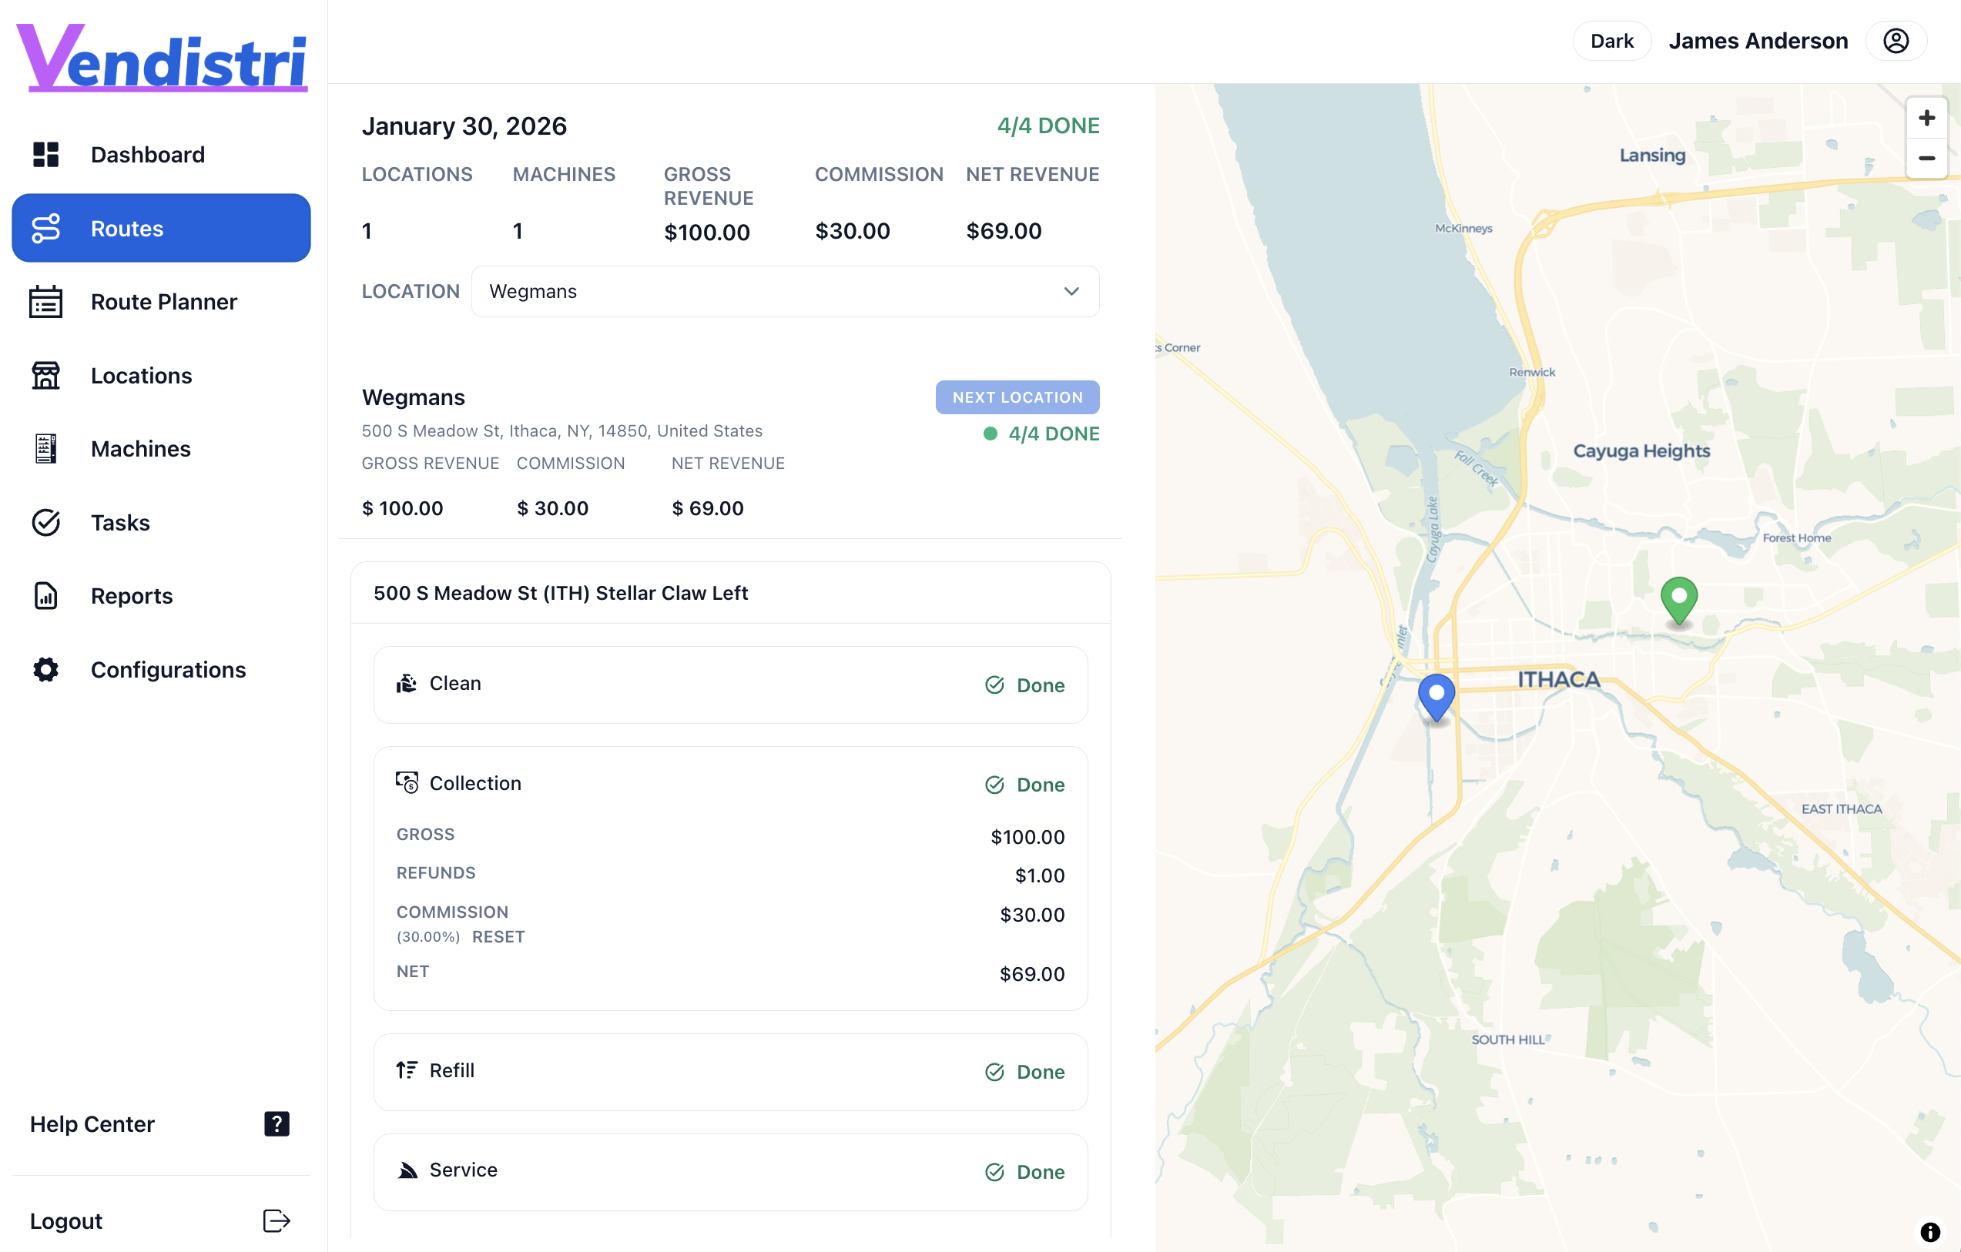Toggle the Clean task Done status
Image resolution: width=1961 pixels, height=1252 pixels.
1024,685
